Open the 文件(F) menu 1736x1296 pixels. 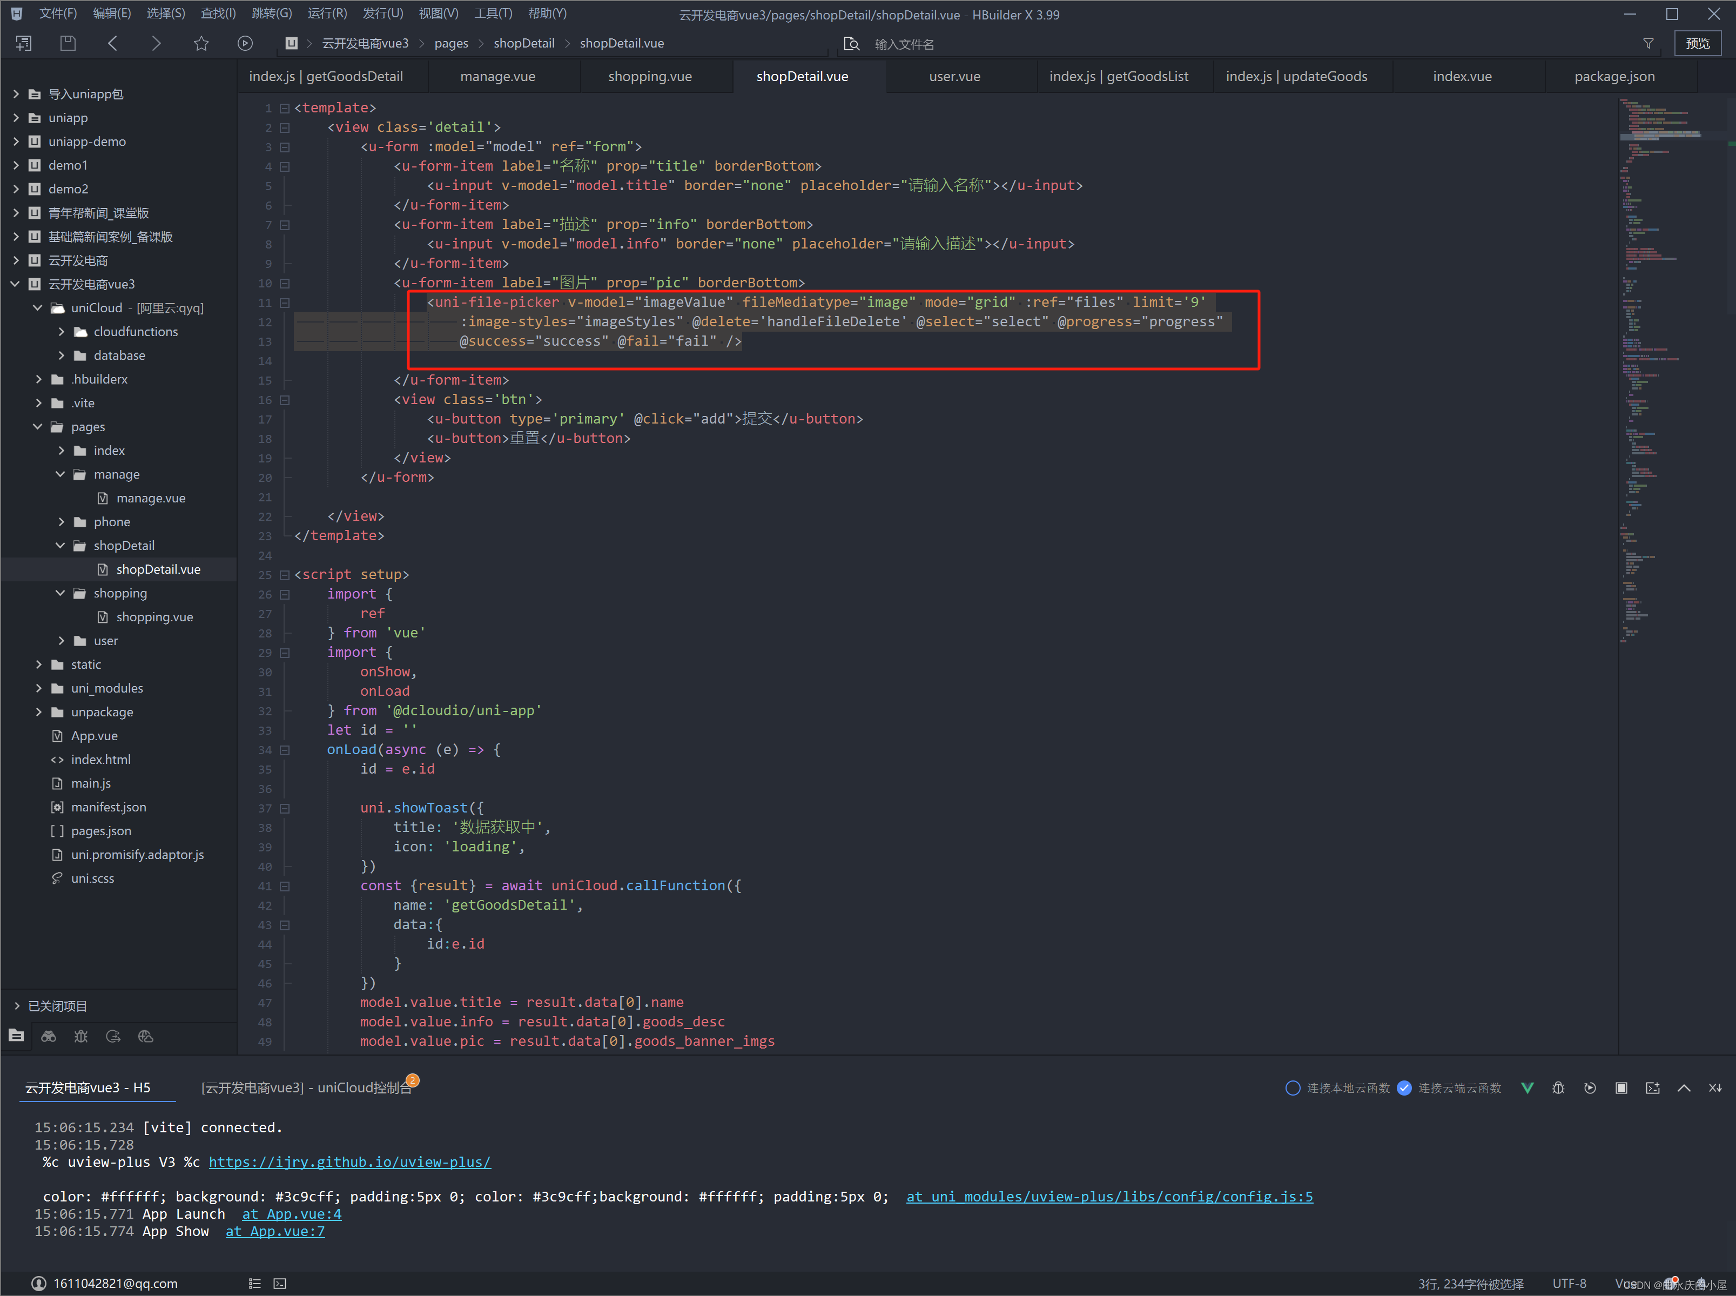tap(58, 14)
